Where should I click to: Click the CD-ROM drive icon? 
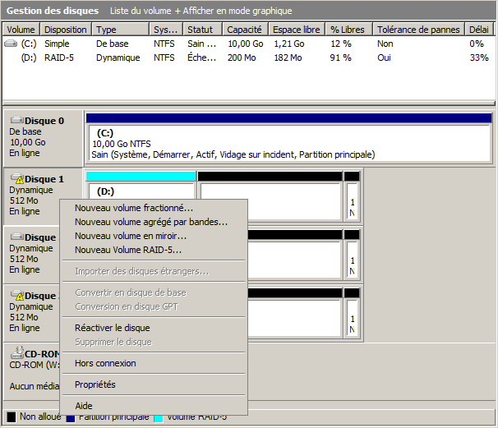click(16, 353)
